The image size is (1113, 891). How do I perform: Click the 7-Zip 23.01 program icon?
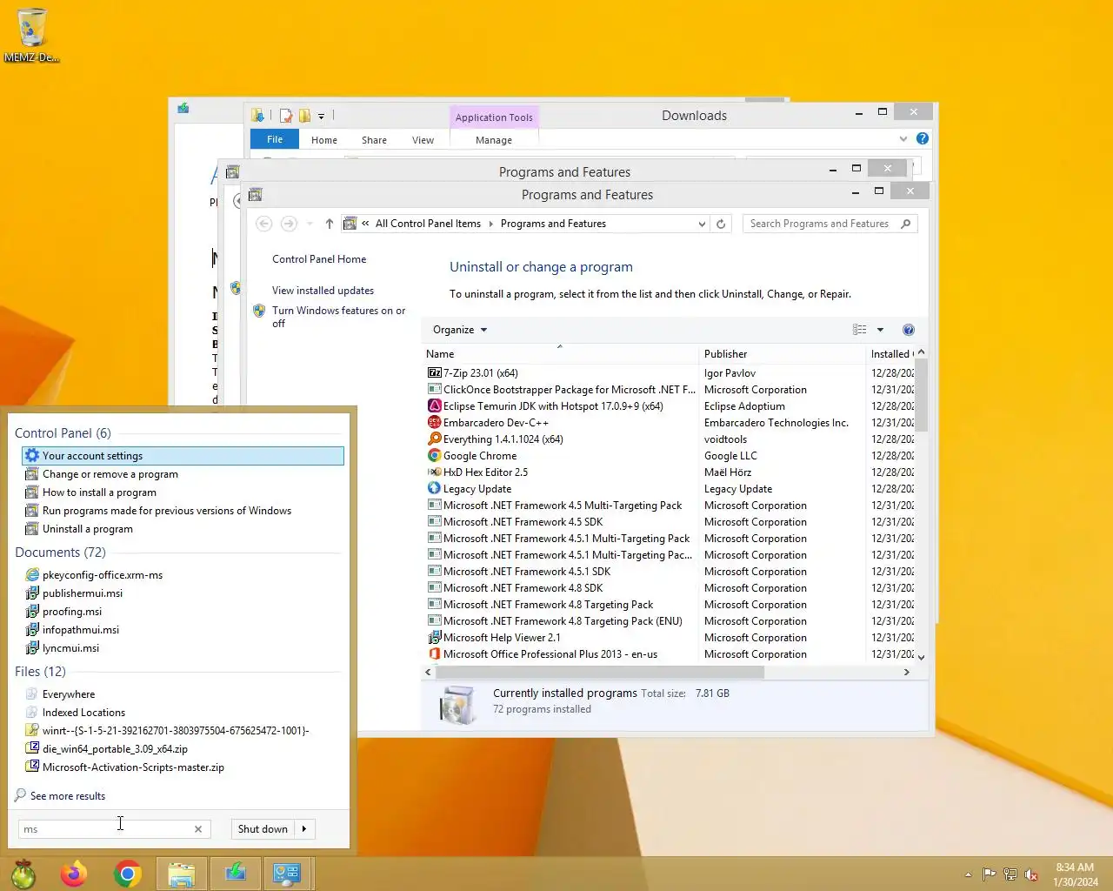click(435, 372)
